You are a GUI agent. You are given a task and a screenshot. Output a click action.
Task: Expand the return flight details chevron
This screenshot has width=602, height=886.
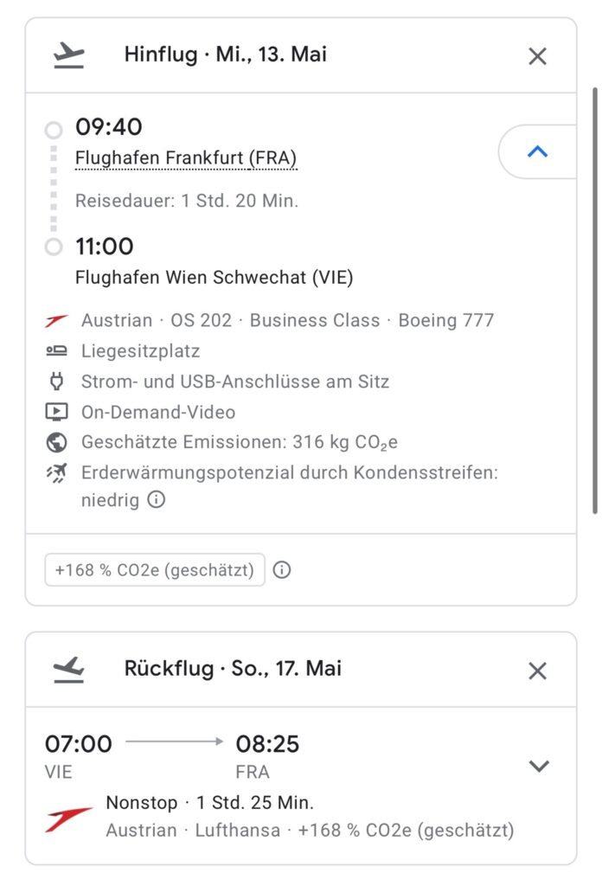click(539, 766)
